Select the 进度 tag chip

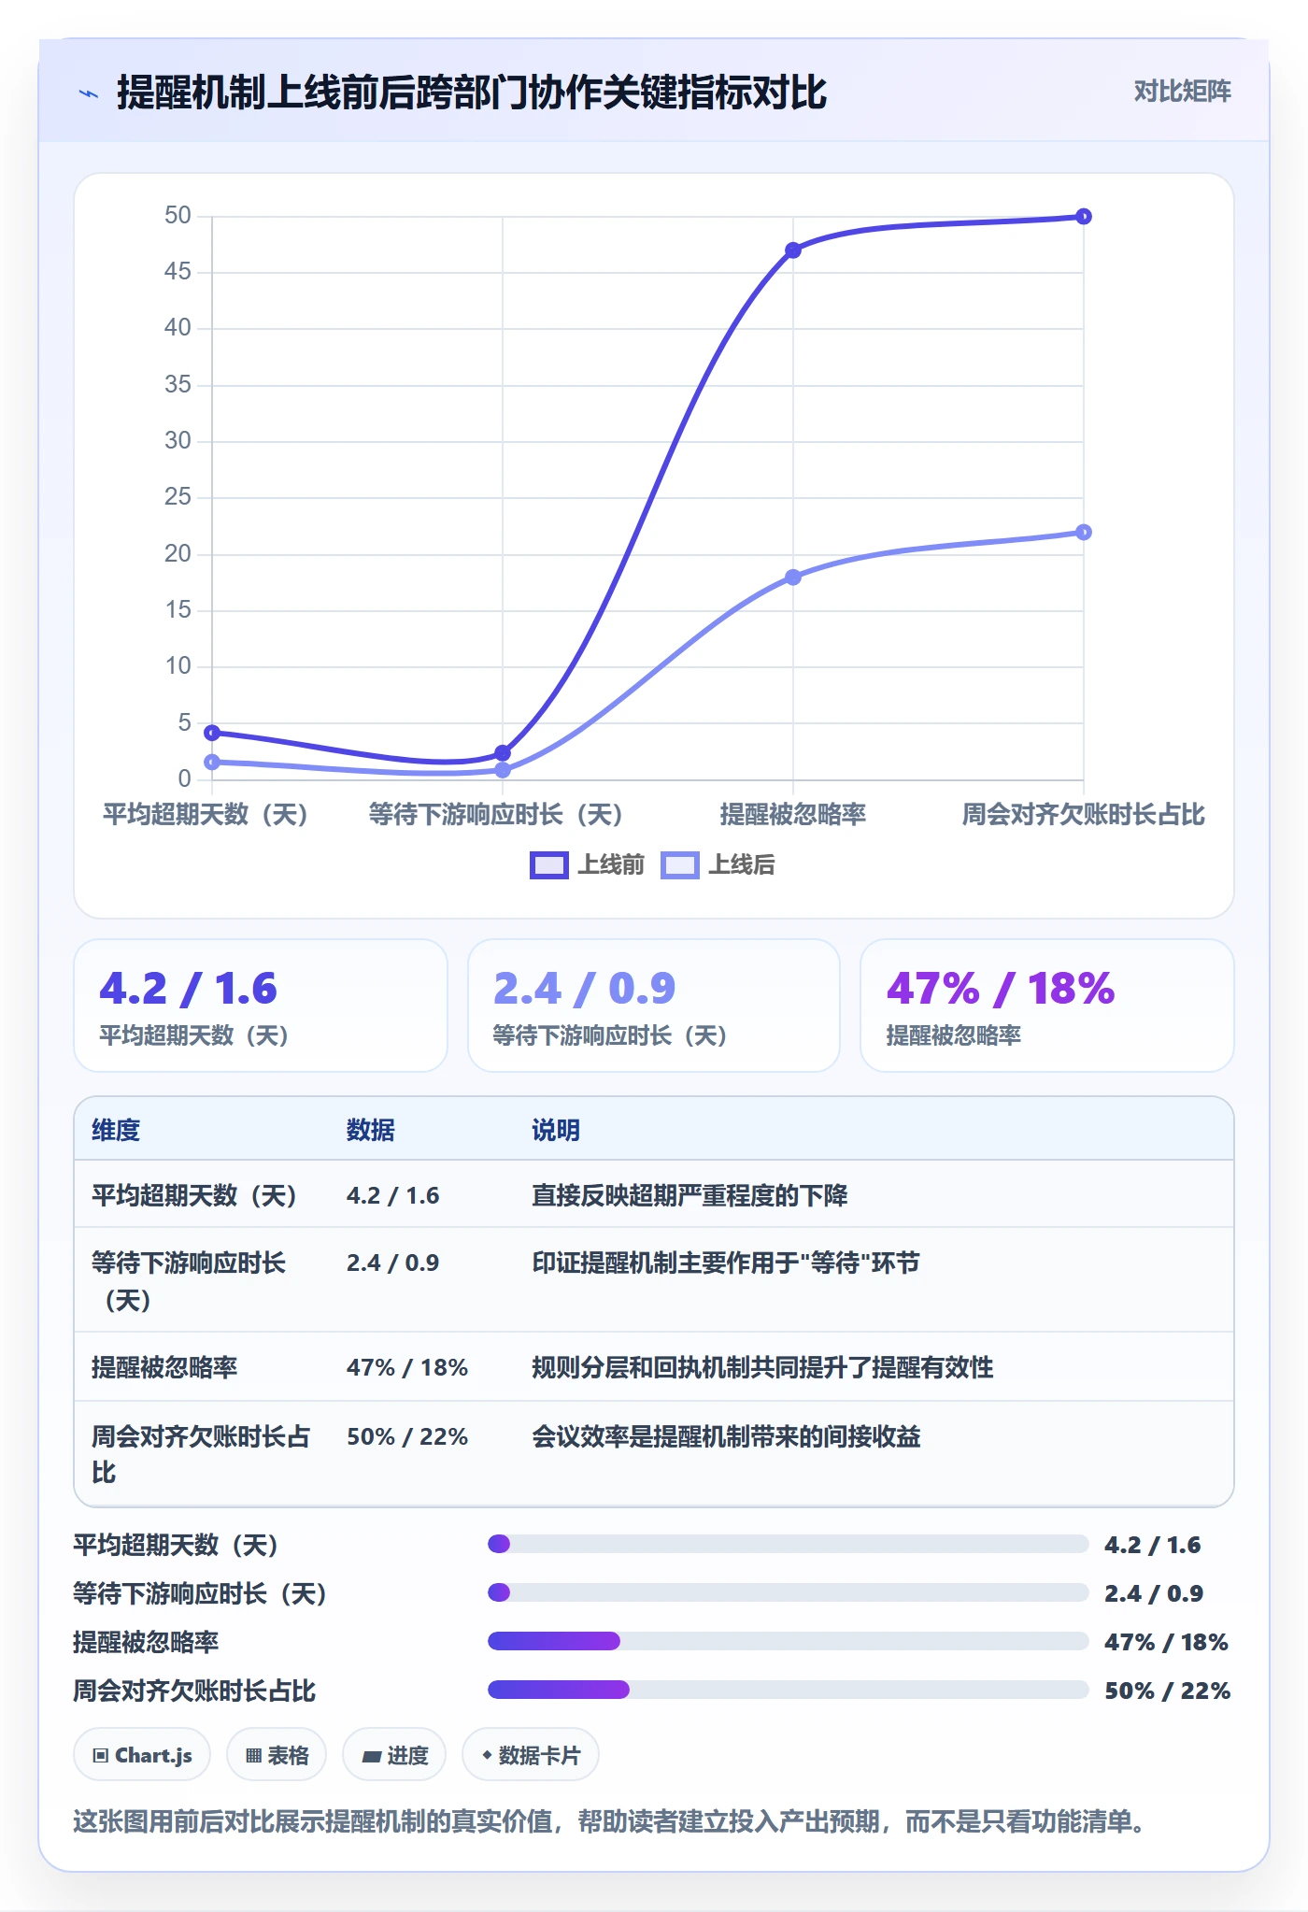click(394, 1755)
